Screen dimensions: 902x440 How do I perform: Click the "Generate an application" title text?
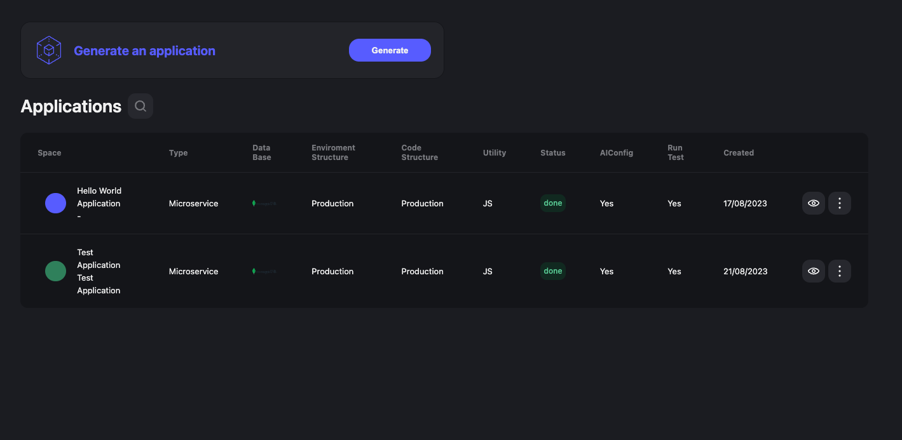click(144, 51)
